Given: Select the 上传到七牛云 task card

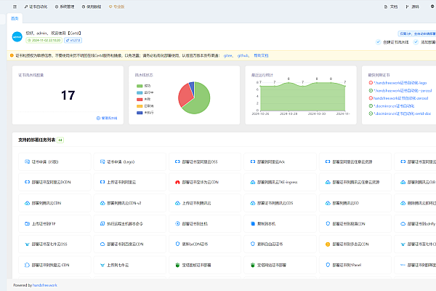Looking at the screenshot, I should click(130, 265).
